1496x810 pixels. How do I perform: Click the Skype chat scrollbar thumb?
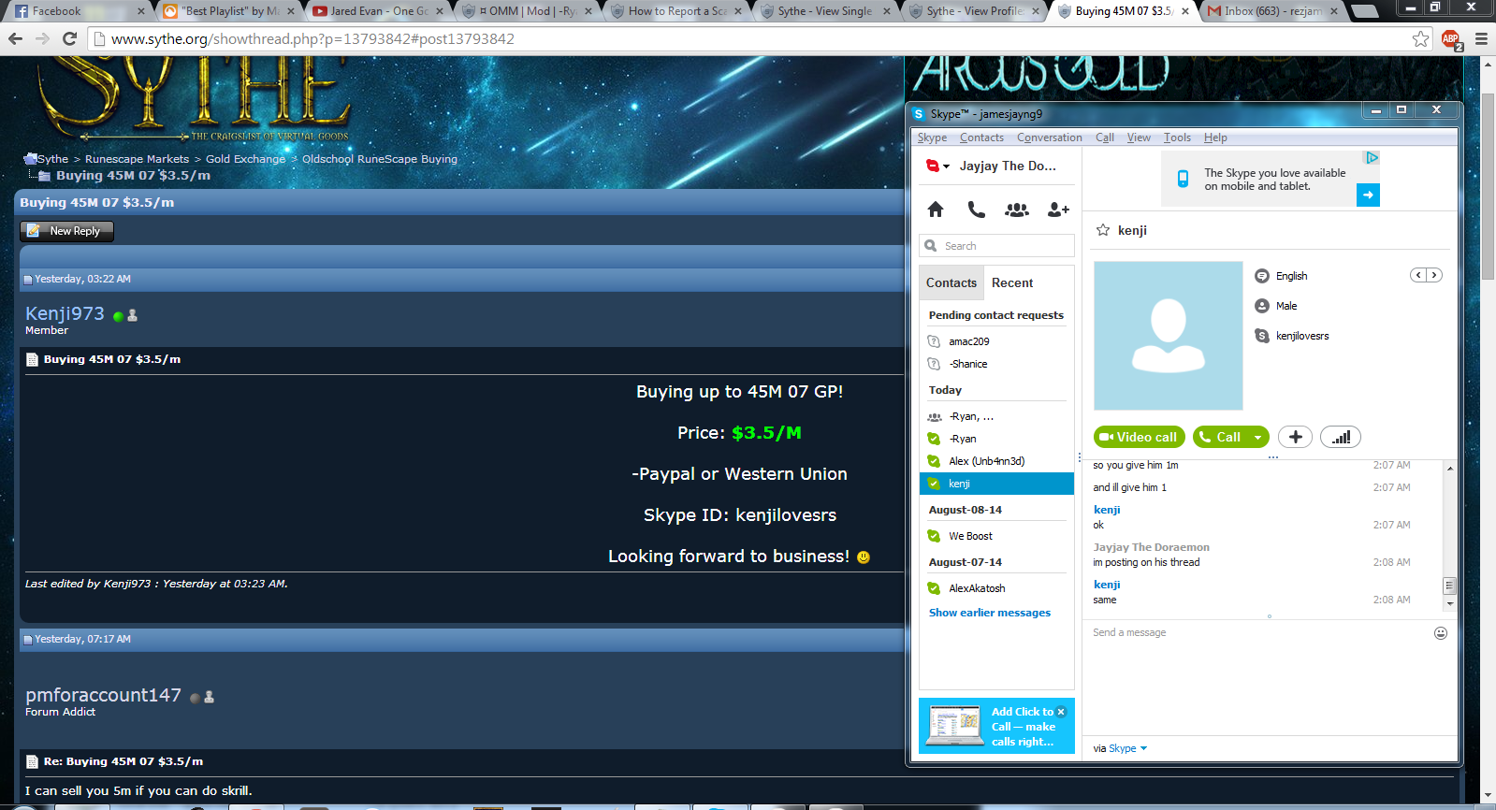point(1449,586)
